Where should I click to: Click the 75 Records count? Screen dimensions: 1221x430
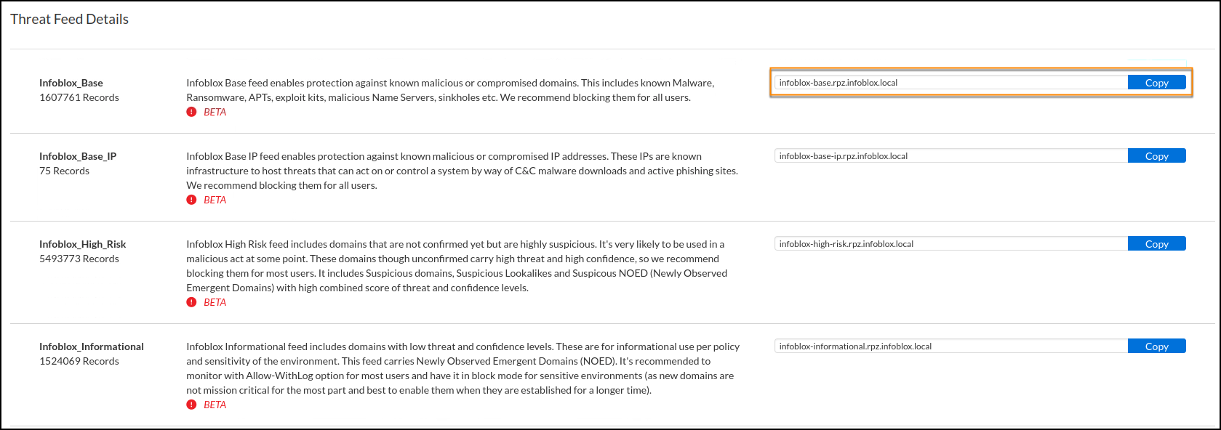point(65,171)
